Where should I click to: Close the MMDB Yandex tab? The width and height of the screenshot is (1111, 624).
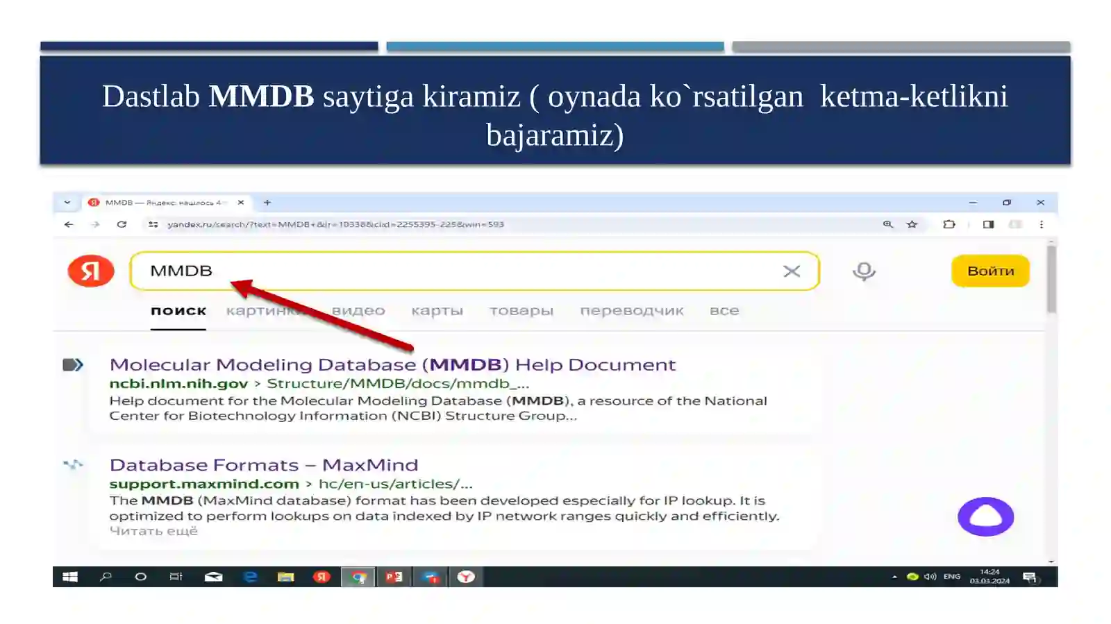(x=241, y=203)
